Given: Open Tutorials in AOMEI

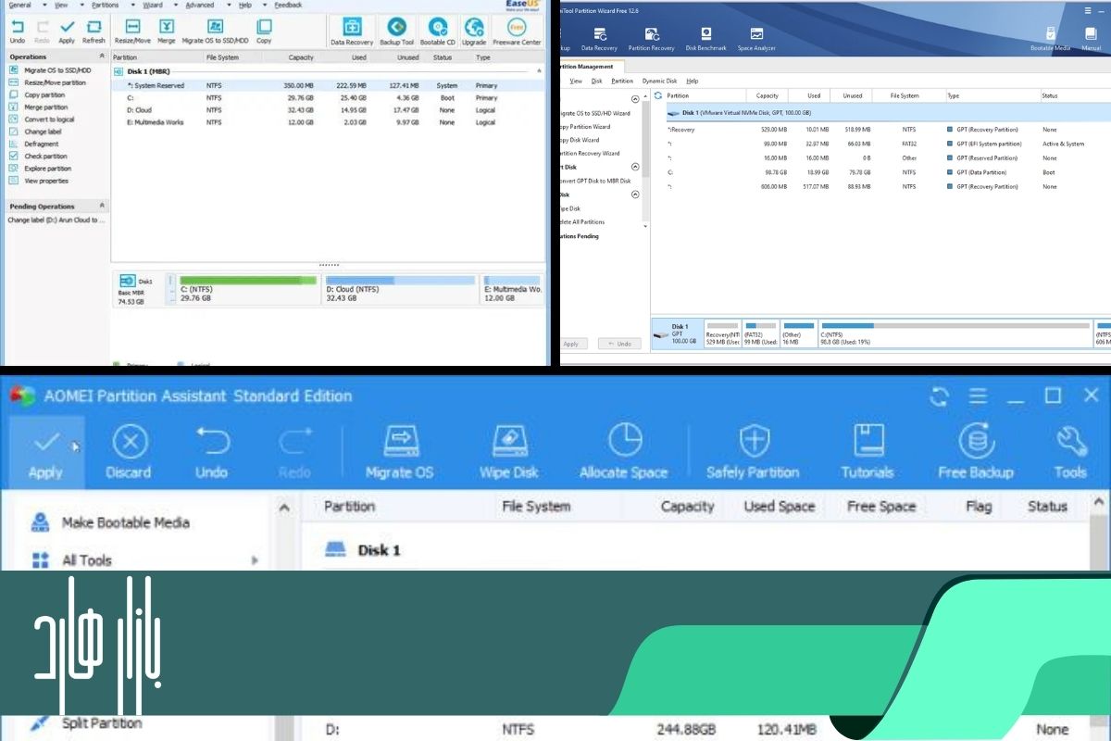Looking at the screenshot, I should pos(868,453).
